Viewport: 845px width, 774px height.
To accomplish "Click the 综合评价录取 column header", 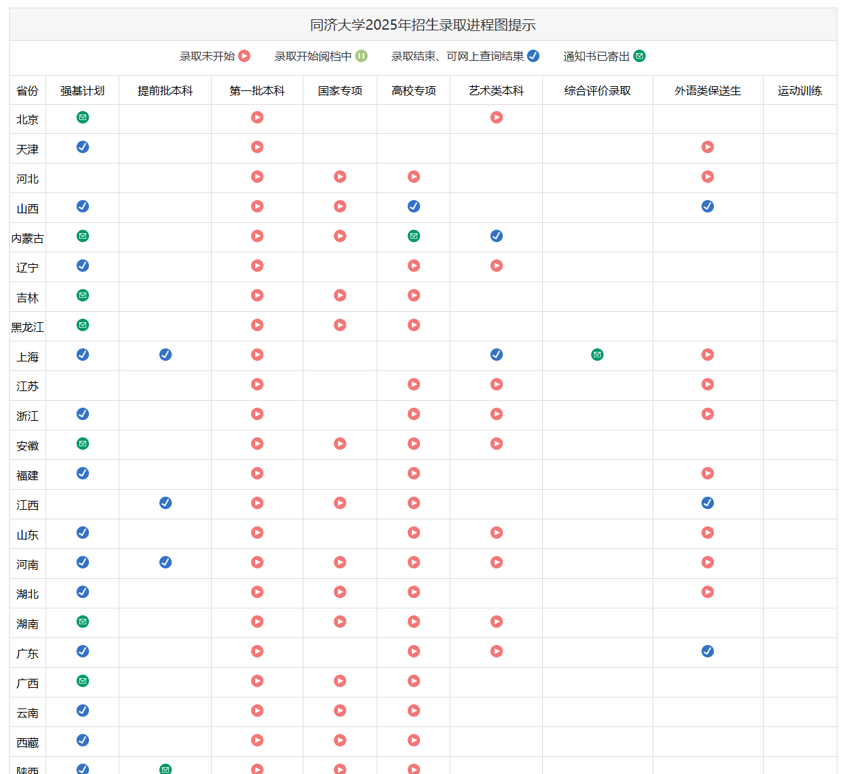I will click(597, 90).
